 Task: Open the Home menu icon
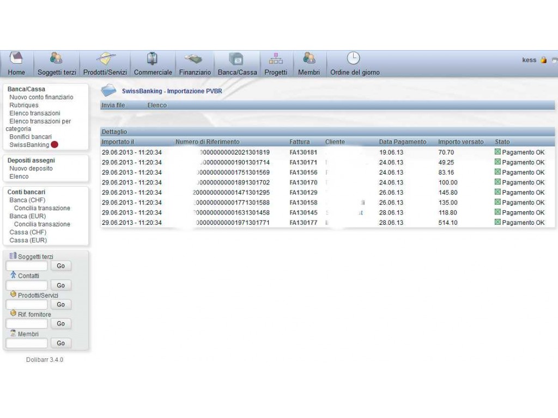(x=16, y=58)
